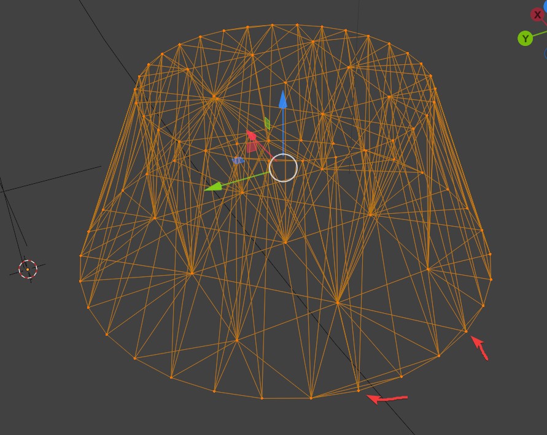Click the blue Z-axis move gizmo arrow
The image size is (547, 435).
click(x=283, y=100)
